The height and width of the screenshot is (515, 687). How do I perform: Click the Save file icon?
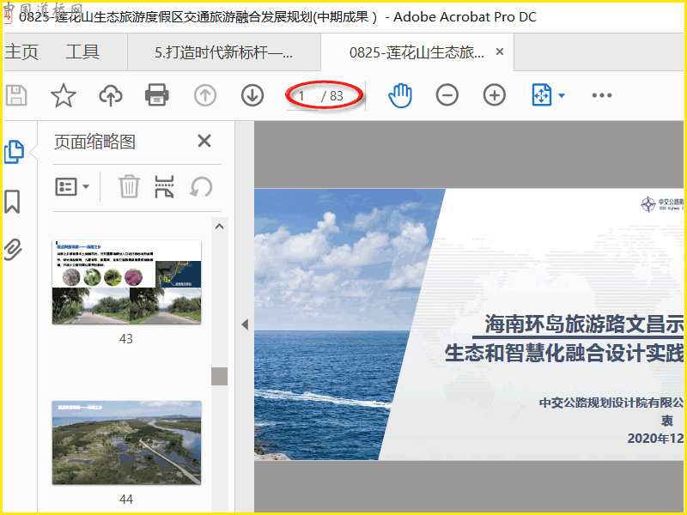(16, 95)
